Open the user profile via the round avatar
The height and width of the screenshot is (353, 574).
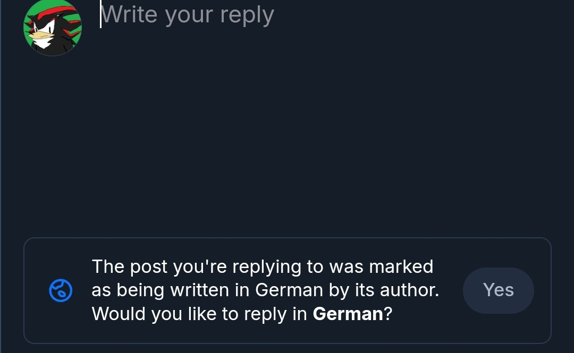pyautogui.click(x=52, y=28)
